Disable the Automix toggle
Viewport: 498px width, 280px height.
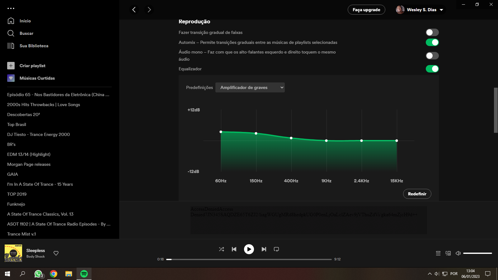[x=432, y=42]
